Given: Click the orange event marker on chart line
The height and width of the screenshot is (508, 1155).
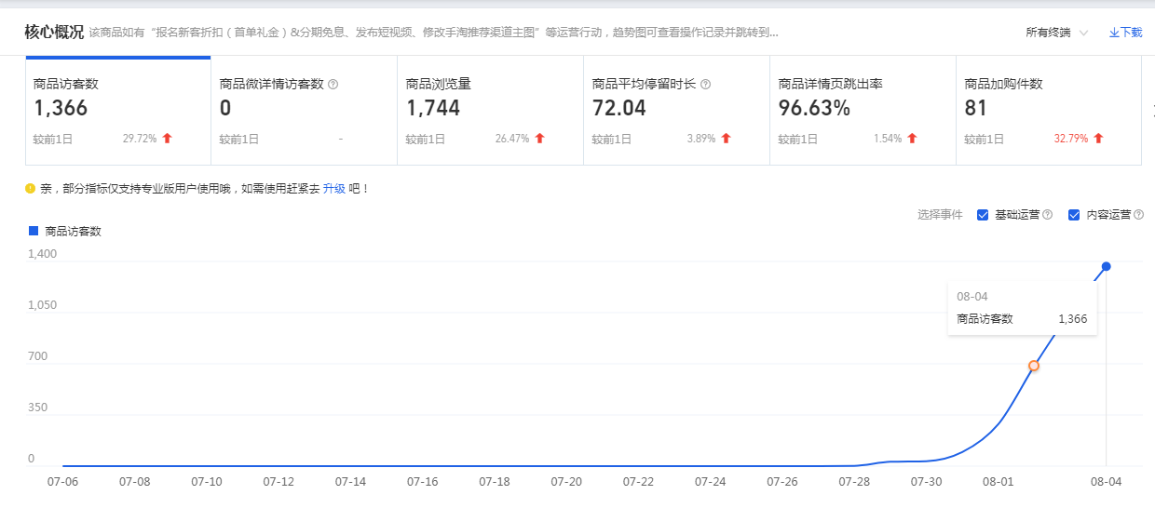Looking at the screenshot, I should (1034, 366).
